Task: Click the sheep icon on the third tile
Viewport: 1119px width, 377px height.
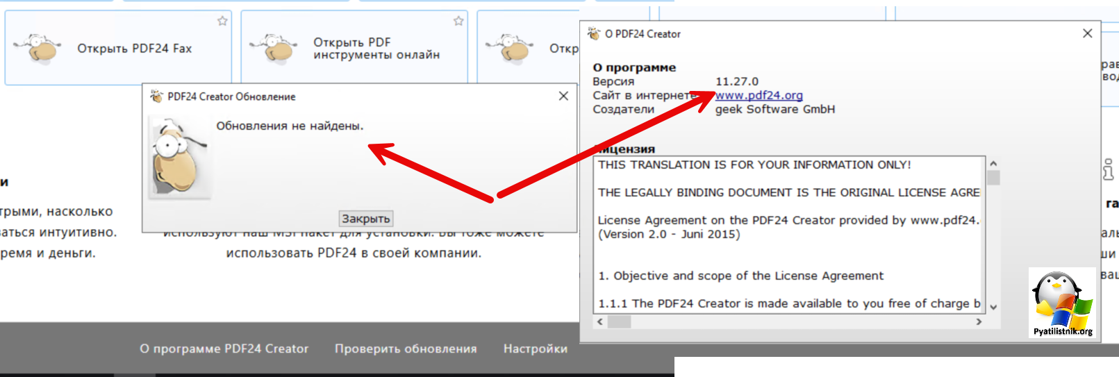Action: (x=510, y=48)
